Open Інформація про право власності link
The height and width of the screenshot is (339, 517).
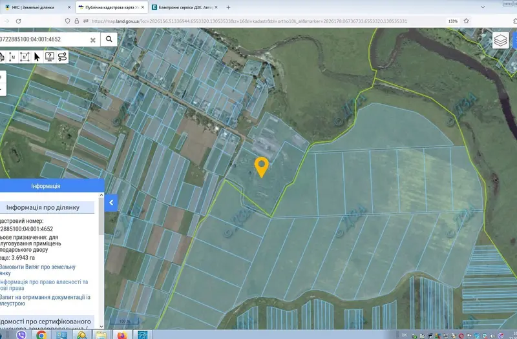point(44,285)
